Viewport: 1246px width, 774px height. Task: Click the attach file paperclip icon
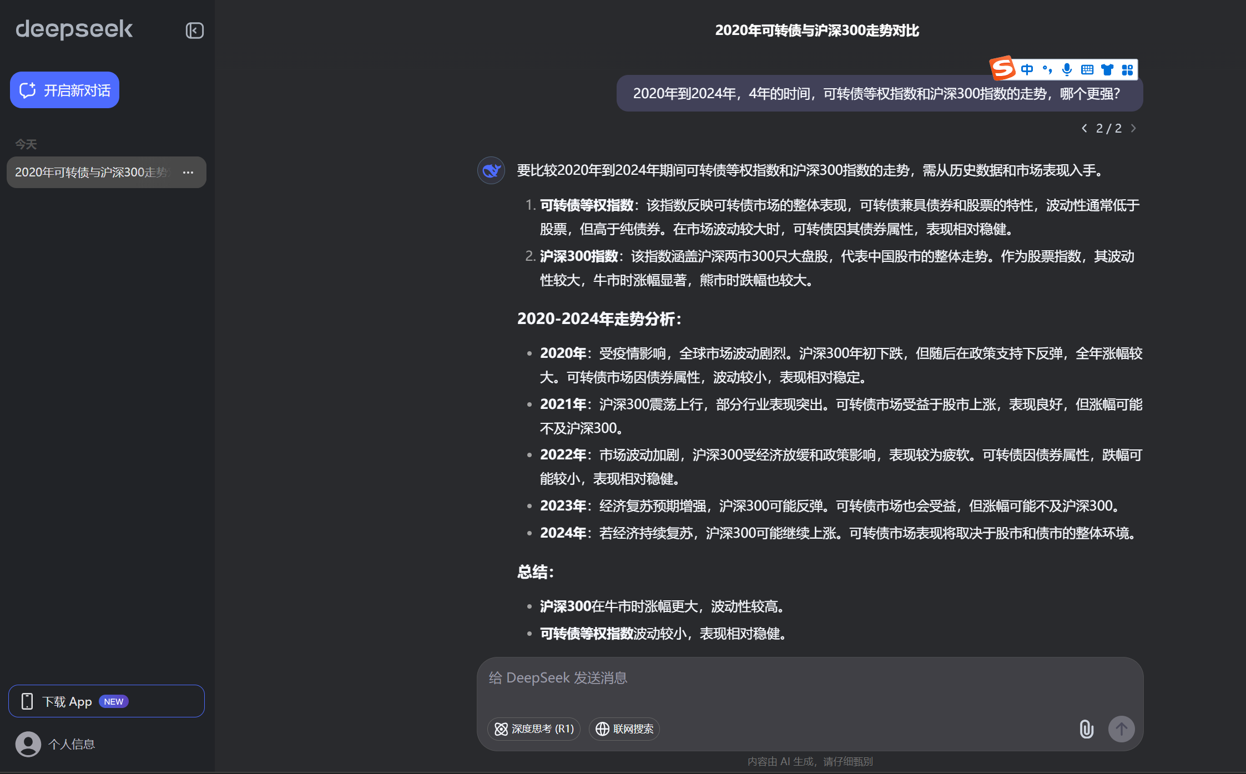(x=1086, y=729)
